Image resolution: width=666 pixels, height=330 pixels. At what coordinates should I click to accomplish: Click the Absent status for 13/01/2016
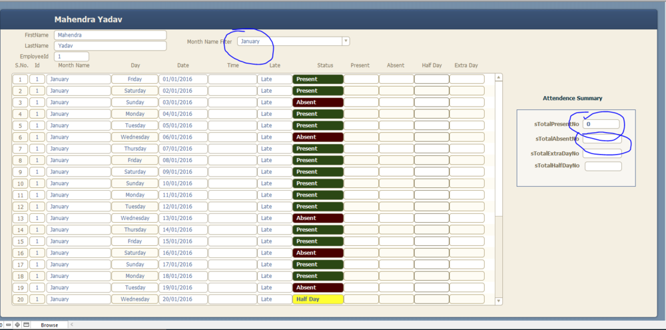(318, 218)
